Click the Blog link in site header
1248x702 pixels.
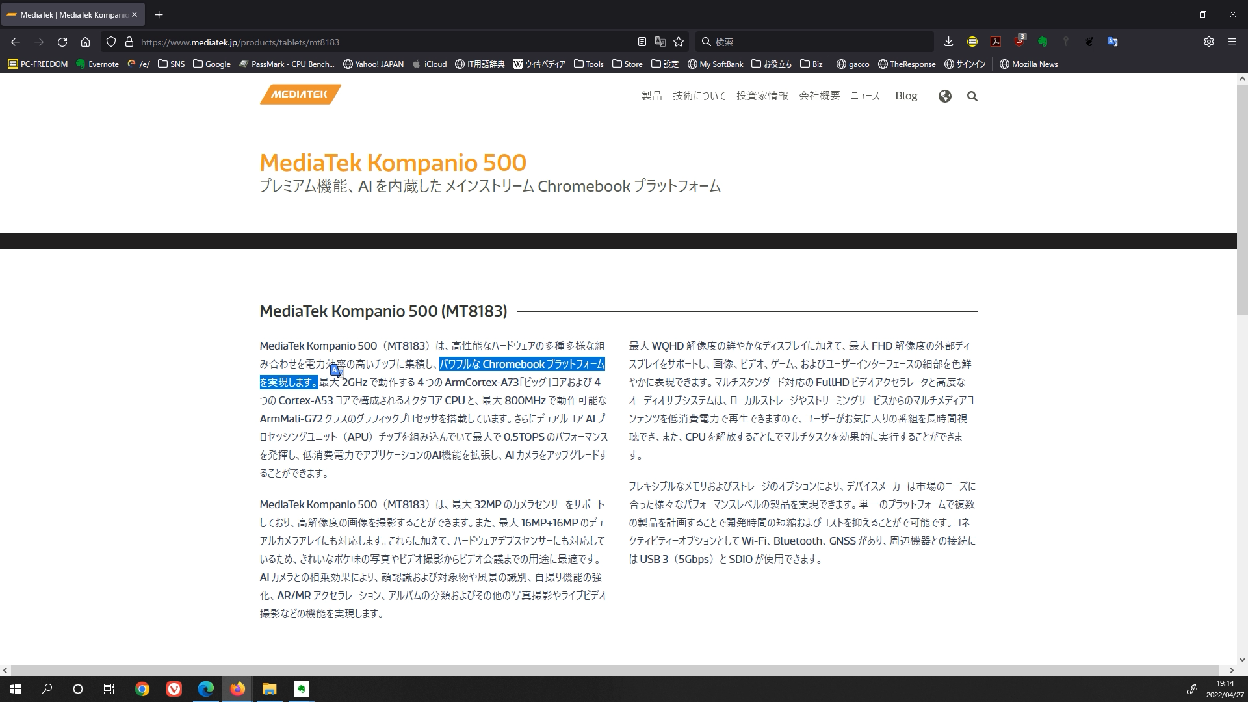click(x=905, y=96)
